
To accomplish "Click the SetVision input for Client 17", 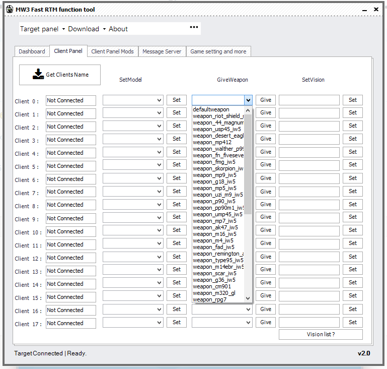I will pos(309,322).
